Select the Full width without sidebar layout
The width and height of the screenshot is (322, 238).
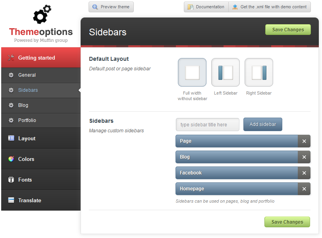pos(192,72)
